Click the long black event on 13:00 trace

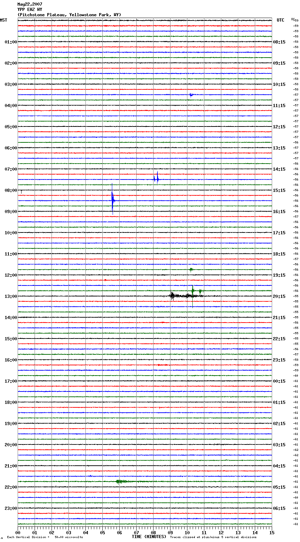tap(186, 296)
